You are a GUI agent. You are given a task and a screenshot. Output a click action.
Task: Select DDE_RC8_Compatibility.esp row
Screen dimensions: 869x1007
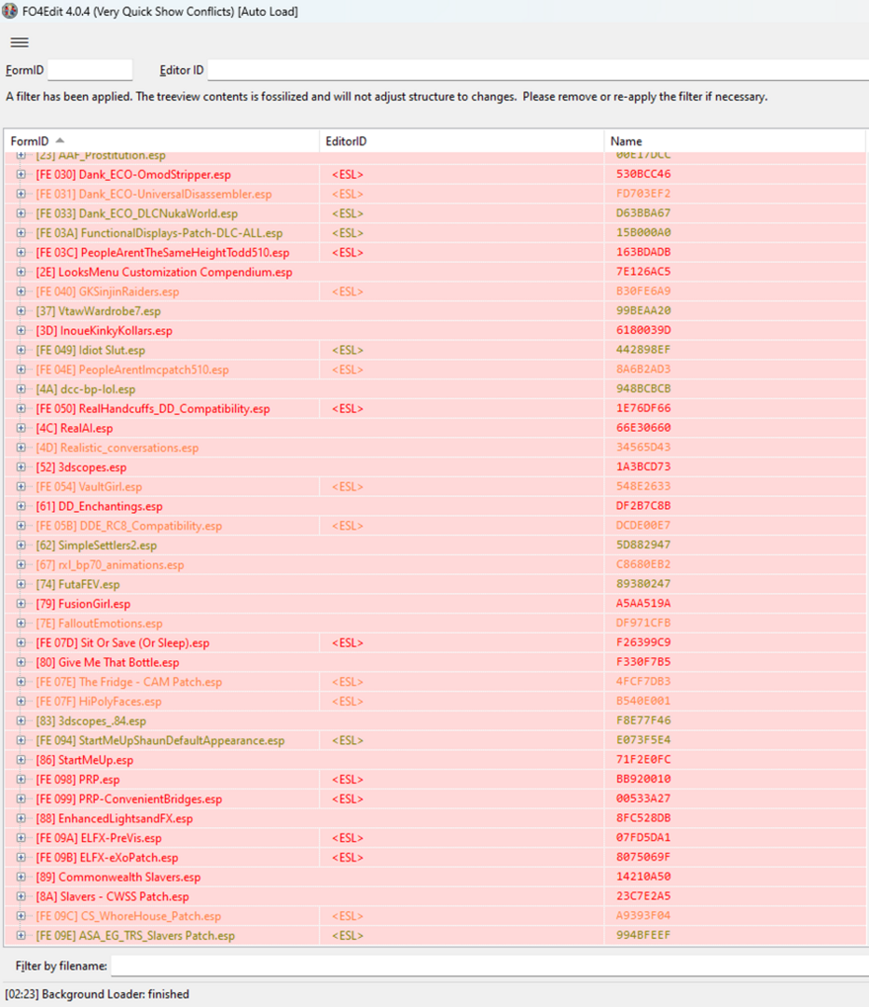[434, 525]
